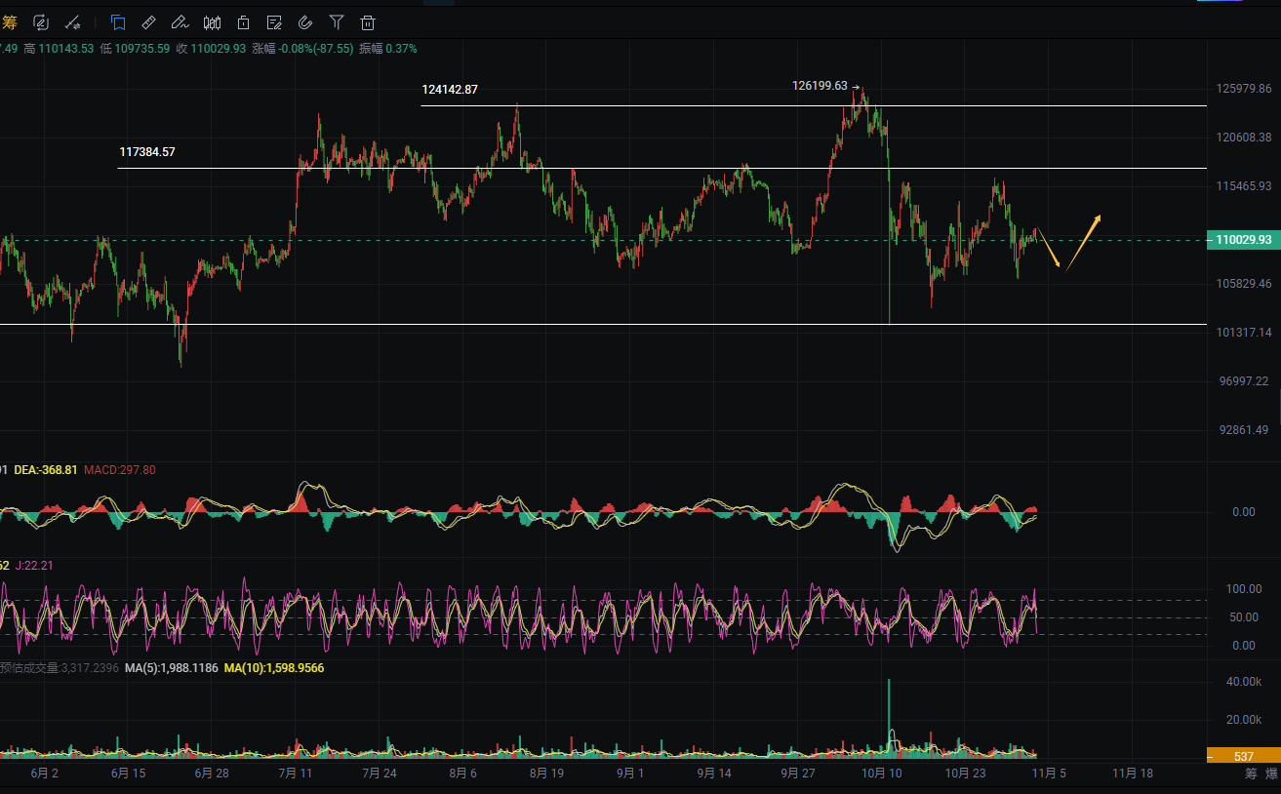Click the 124142.87 horizontal line label
Image resolution: width=1281 pixels, height=794 pixels.
coord(450,90)
